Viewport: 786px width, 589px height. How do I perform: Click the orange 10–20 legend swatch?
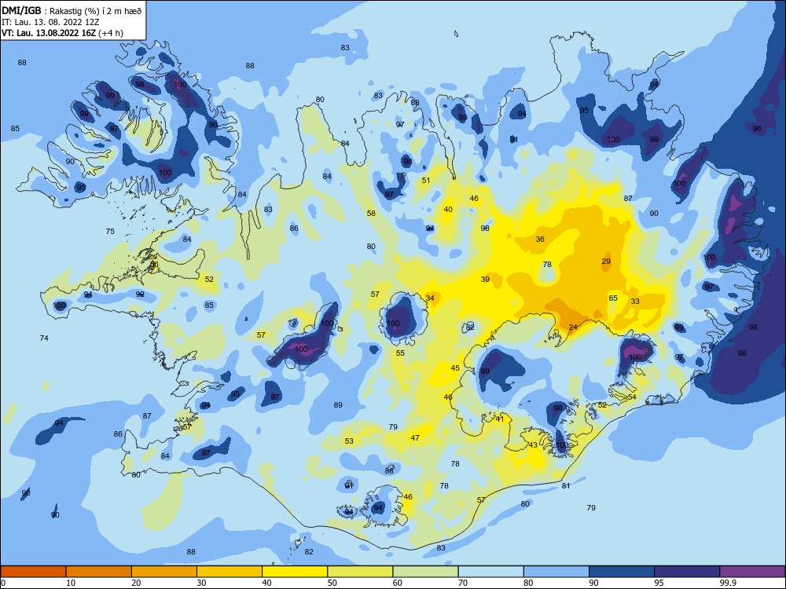tap(99, 572)
